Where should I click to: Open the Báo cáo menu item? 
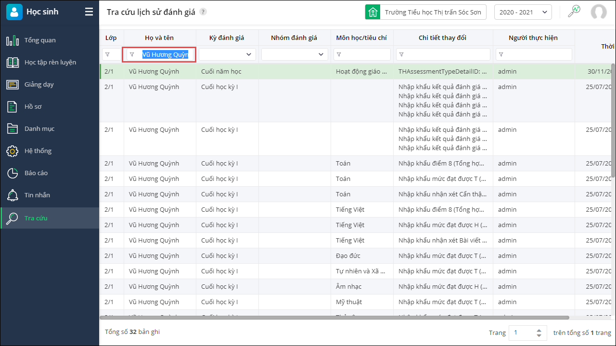coord(36,173)
